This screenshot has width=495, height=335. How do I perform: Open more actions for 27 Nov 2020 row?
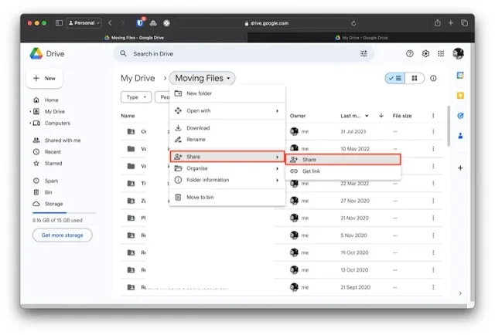click(433, 201)
